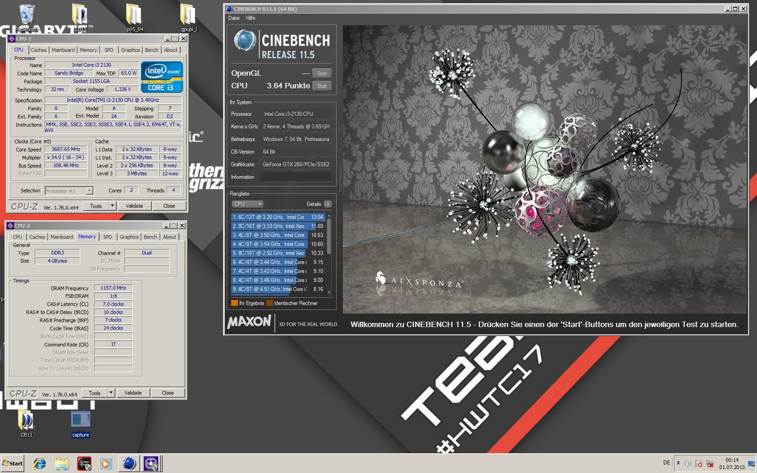Viewport: 757px width, 473px height.
Task: Start the CPU benchmark
Action: [x=322, y=86]
